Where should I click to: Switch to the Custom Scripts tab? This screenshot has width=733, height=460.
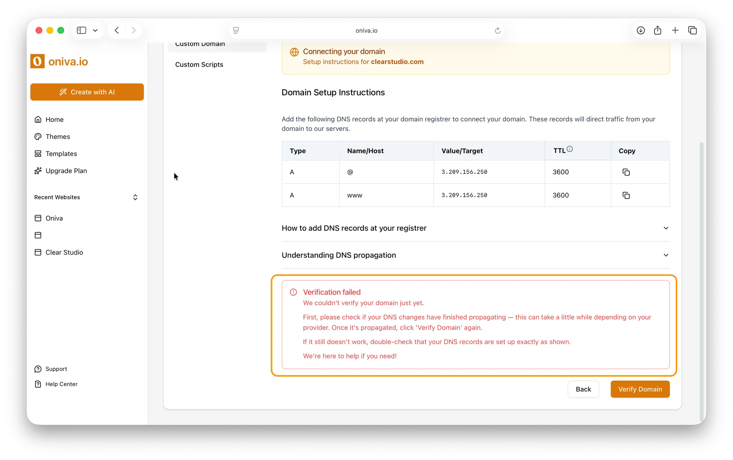(x=199, y=64)
